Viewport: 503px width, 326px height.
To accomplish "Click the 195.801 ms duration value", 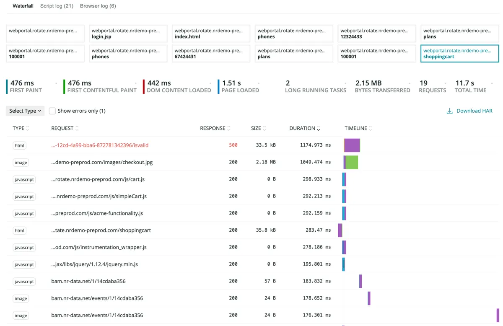I will coord(317,264).
